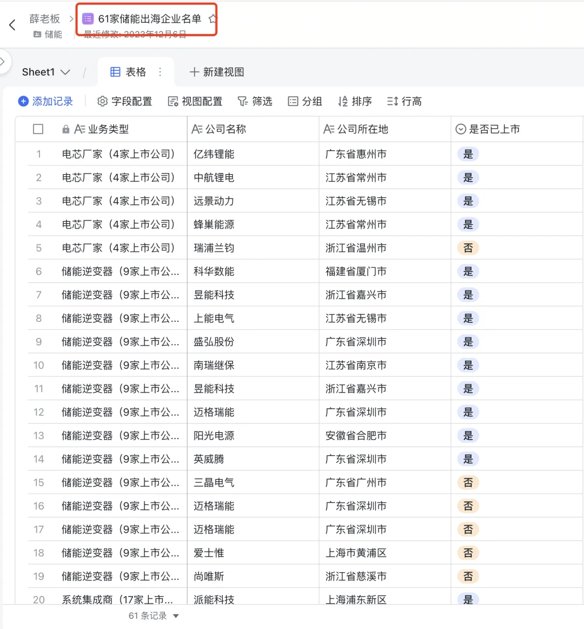Select the checkbox in the table header row
584x629 pixels.
point(38,129)
